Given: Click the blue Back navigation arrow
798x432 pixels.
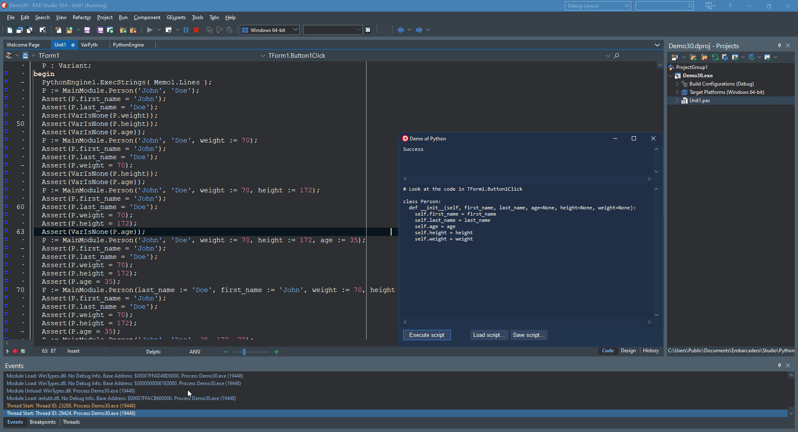Looking at the screenshot, I should (401, 30).
